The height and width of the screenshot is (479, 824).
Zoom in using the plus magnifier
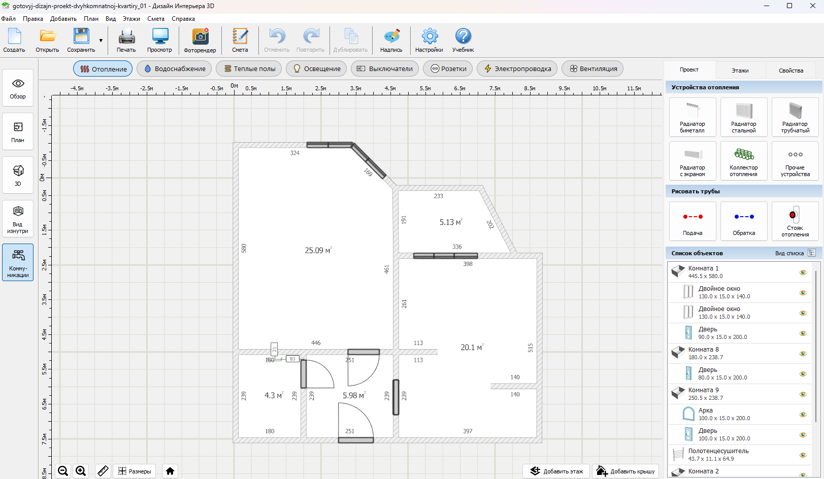coord(81,471)
